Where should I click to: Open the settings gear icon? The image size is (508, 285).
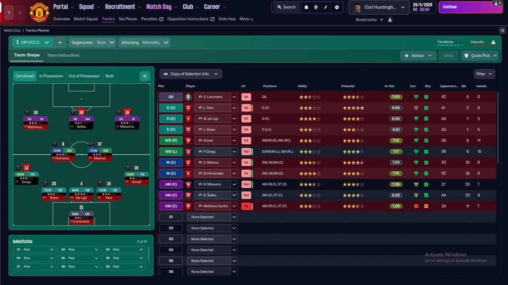click(x=337, y=7)
